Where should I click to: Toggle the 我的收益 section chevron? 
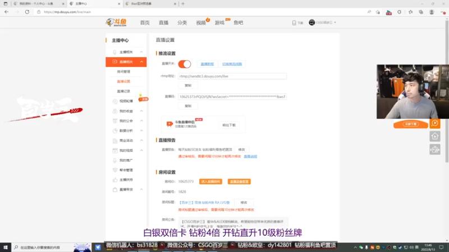141,111
